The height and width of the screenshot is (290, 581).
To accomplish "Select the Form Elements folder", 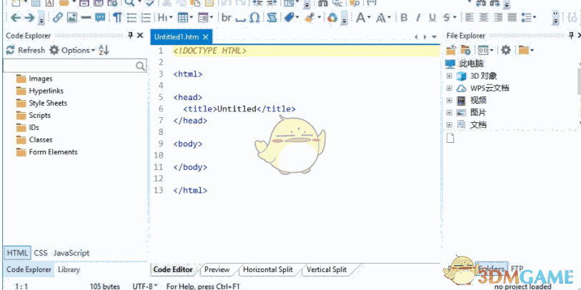I will pyautogui.click(x=46, y=152).
